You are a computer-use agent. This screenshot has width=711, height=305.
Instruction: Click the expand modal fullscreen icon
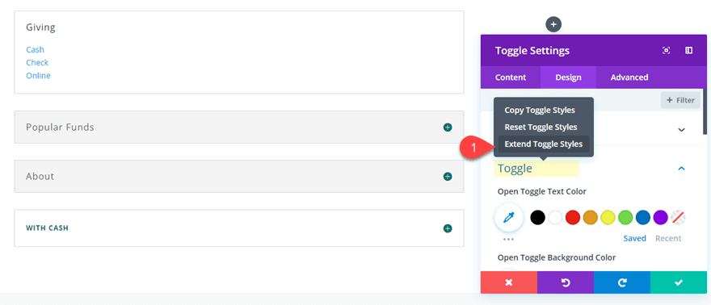pyautogui.click(x=666, y=50)
